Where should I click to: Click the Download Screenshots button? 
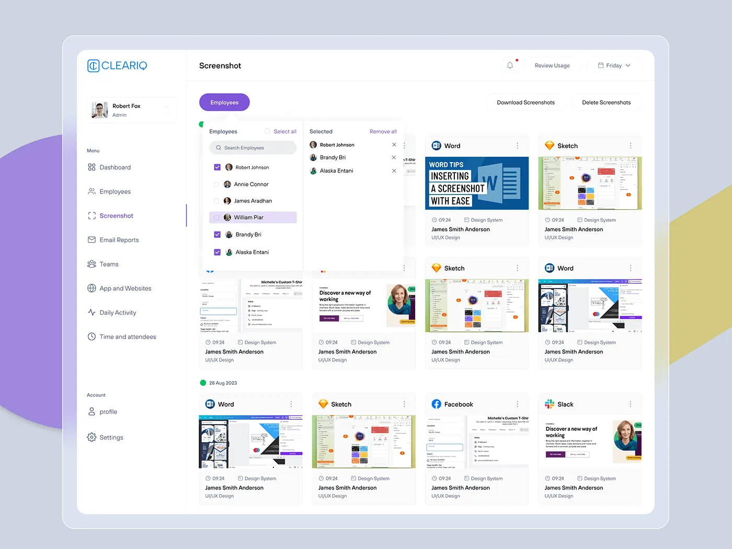tap(525, 102)
